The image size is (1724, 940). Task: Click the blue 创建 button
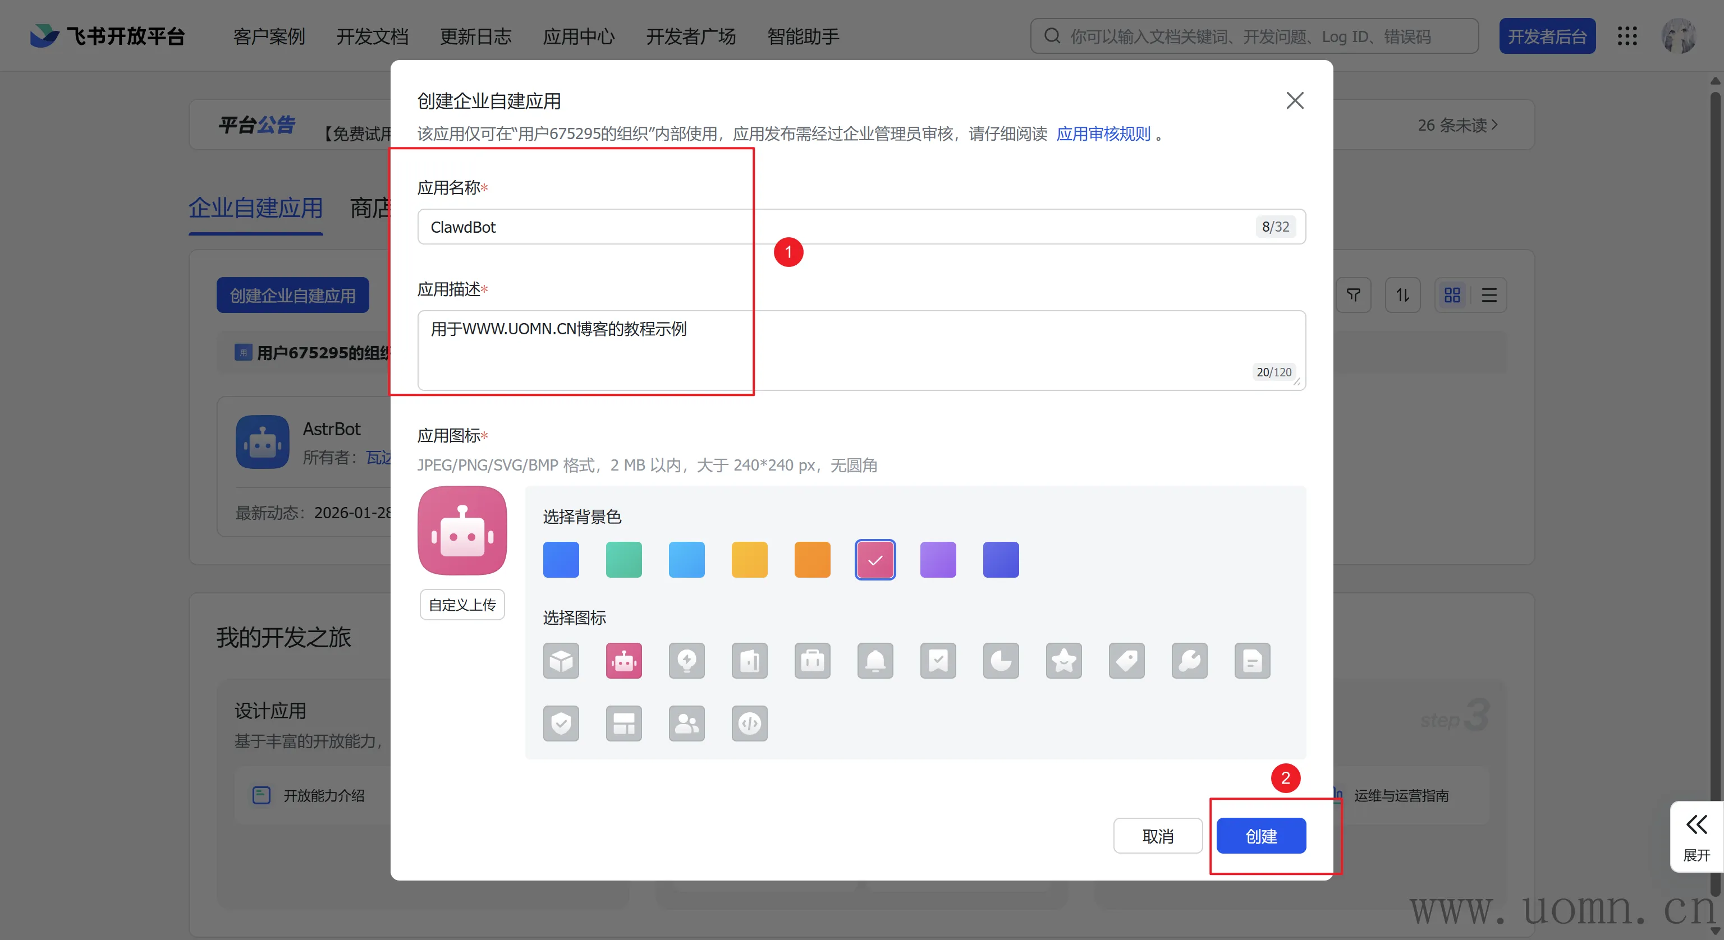1261,836
